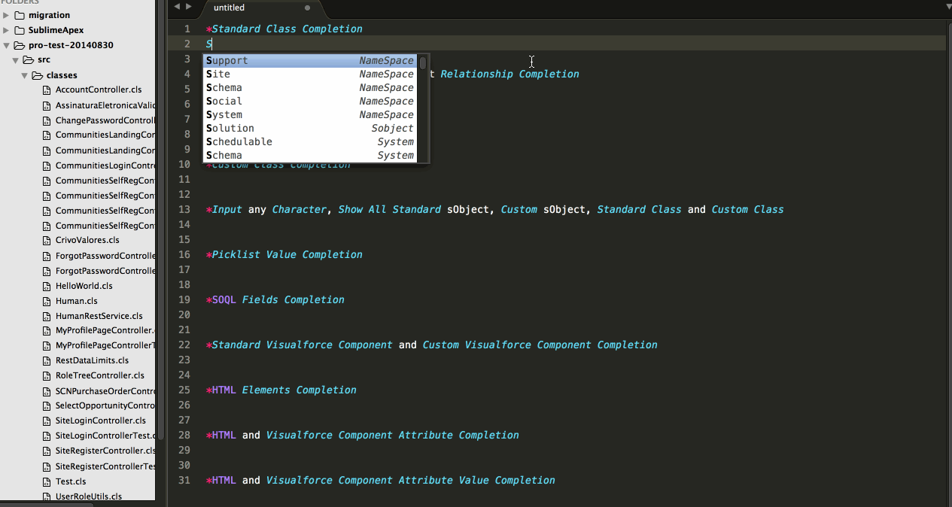952x507 pixels.
Task: Click RestDataLimits.cls file icon
Action: (x=47, y=360)
